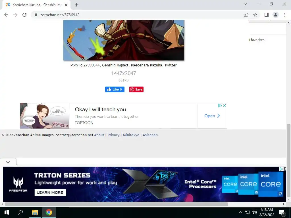The width and height of the screenshot is (291, 218).
Task: Click the contact@zerochan.net text
Action: 74,135
